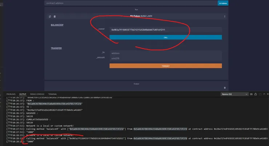This screenshot has width=269, height=146.
Task: Switch to the TERMINAL tab
Action: coord(52,94)
